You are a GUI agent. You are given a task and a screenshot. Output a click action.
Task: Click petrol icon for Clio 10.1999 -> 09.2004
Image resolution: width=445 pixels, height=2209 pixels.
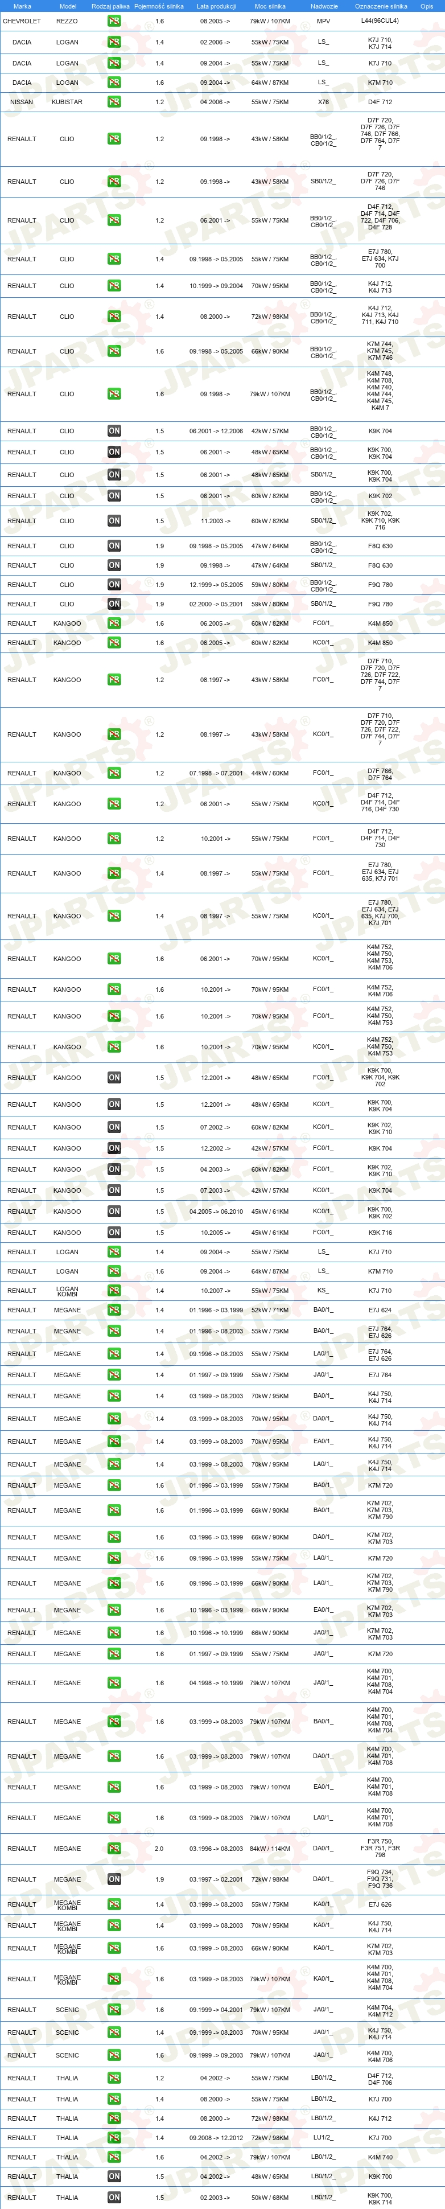[114, 286]
